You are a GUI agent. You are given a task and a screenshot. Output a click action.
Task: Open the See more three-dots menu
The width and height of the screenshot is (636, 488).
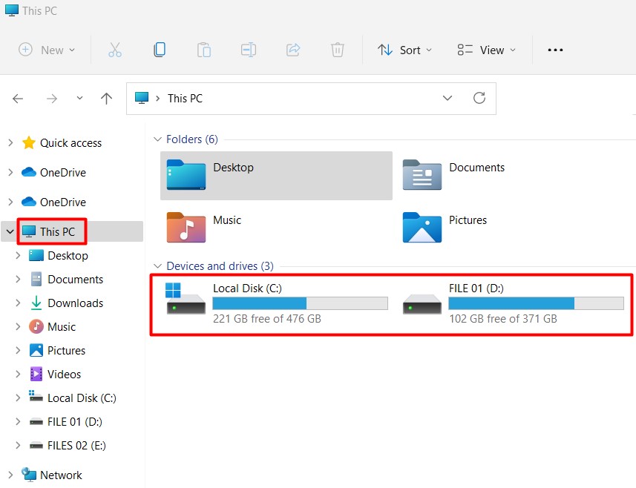click(x=555, y=50)
